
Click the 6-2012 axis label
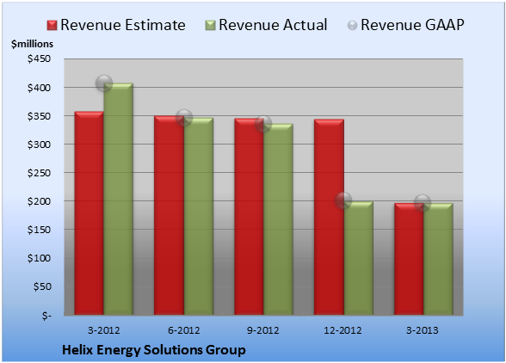click(183, 330)
